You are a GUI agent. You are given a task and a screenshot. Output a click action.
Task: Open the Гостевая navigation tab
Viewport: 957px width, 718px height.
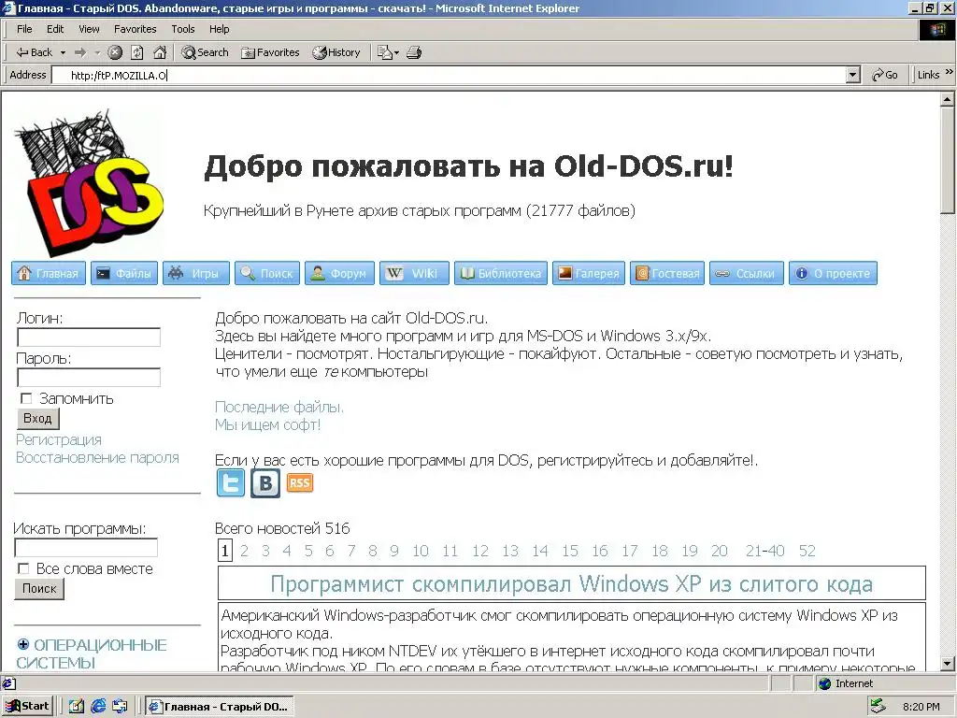[x=667, y=273]
